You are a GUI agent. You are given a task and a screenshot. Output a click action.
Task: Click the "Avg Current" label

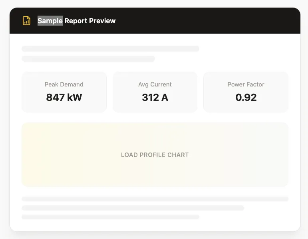pyautogui.click(x=155, y=84)
